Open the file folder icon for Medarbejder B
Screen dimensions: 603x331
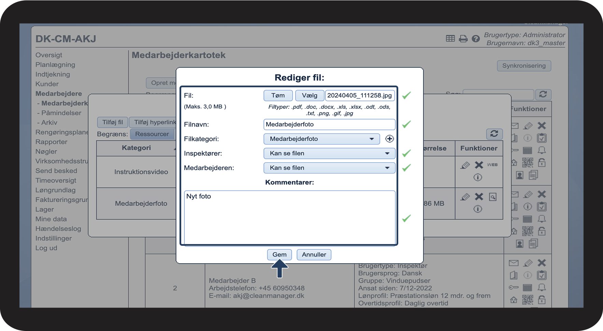coord(514,275)
